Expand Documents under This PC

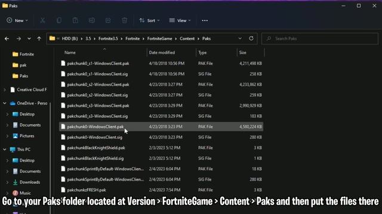pos(7,172)
